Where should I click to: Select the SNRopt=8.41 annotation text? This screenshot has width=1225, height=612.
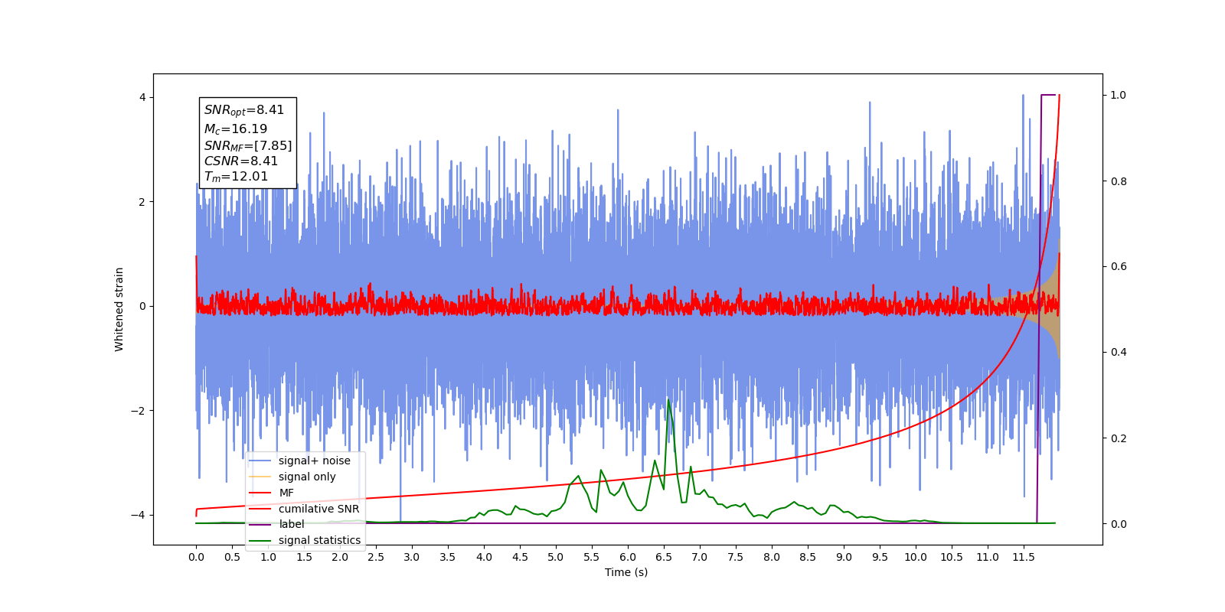(244, 110)
